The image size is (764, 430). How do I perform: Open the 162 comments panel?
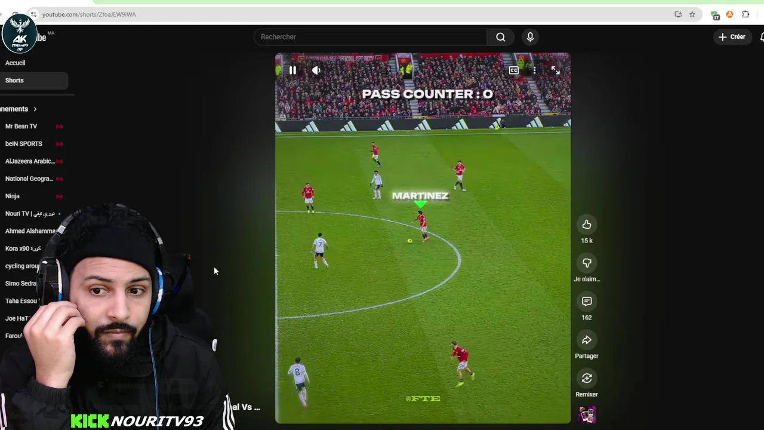[587, 302]
